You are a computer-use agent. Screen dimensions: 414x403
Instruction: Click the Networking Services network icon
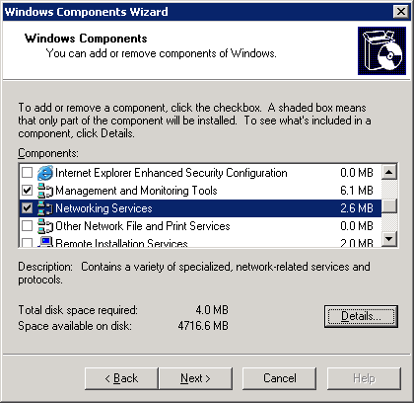[45, 208]
